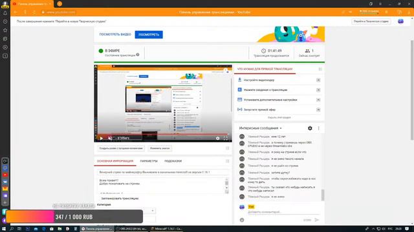Open taskbar search magnifier

12,229
